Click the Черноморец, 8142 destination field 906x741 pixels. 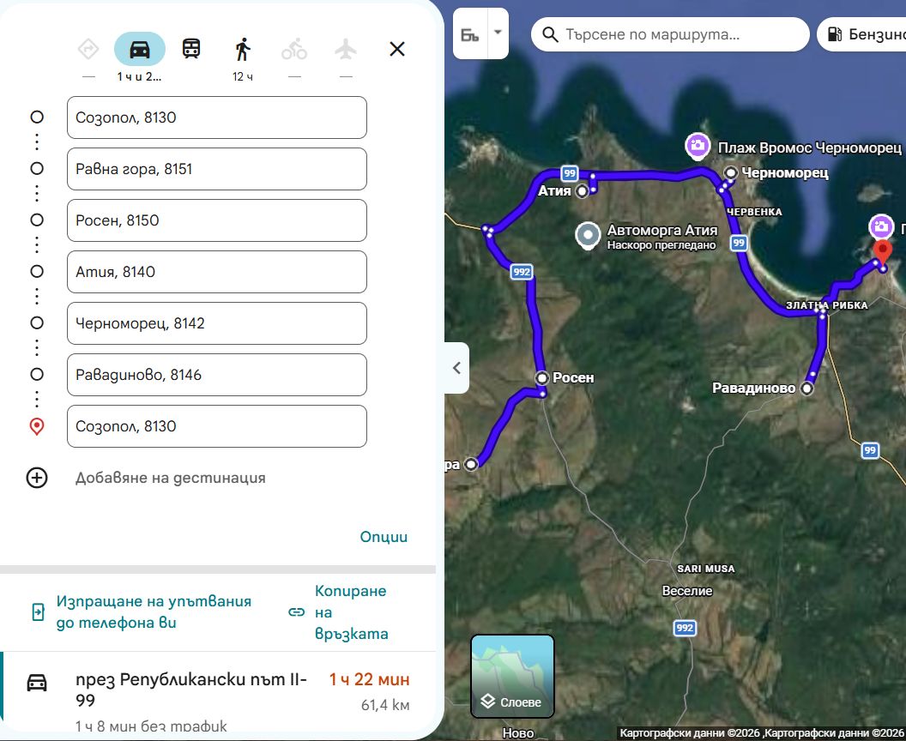pyautogui.click(x=217, y=322)
